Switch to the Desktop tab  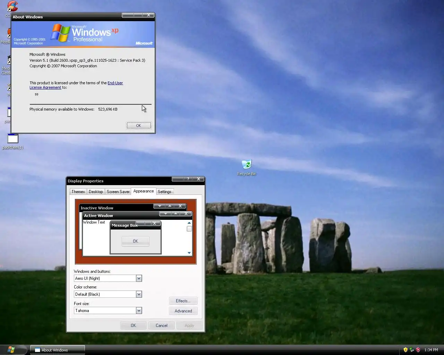point(96,192)
